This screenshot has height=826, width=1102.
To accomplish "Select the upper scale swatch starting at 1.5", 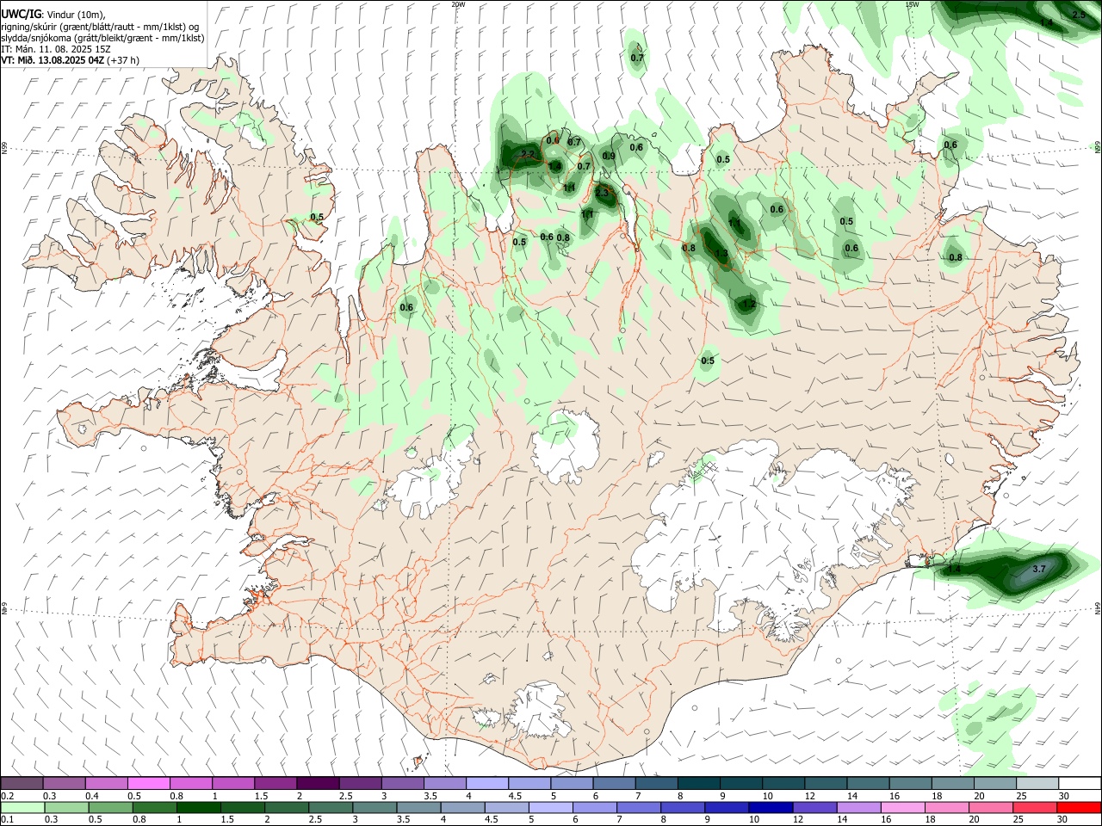I will coord(275,783).
